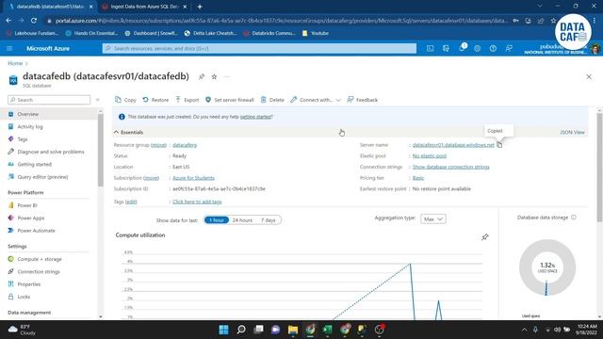The image size is (603, 339).
Task: Open a new browser tab
Action: pos(200,7)
